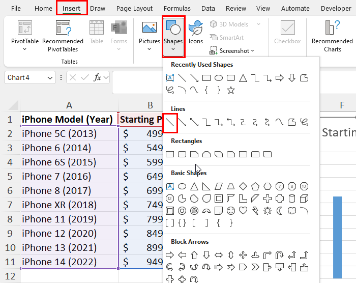The image size is (356, 283).
Task: Select the Left-Right Arrow block arrow
Action: tap(218, 255)
